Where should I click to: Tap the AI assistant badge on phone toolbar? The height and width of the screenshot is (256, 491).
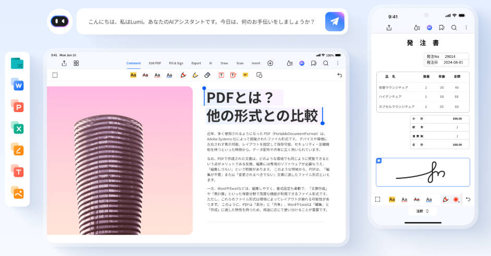pos(429,28)
